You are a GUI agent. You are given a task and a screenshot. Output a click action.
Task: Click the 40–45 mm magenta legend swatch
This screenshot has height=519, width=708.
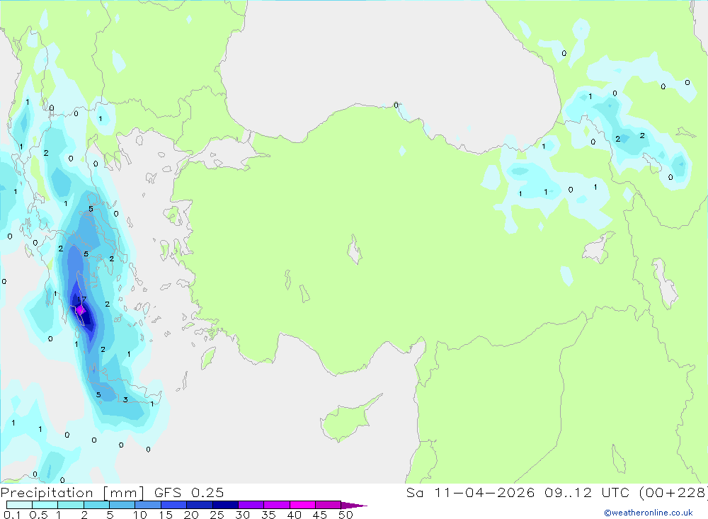(302, 505)
